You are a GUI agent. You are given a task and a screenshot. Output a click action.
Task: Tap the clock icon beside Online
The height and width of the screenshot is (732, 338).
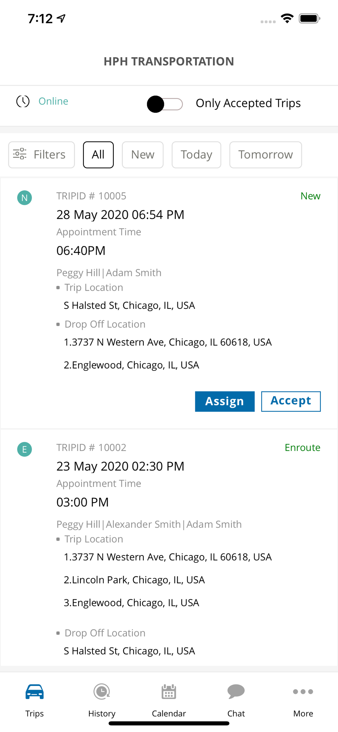[23, 101]
